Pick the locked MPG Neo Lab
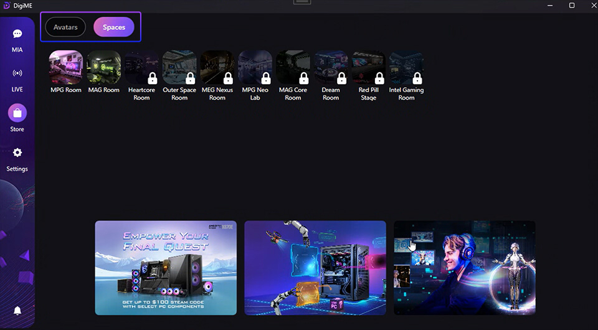 (255, 67)
